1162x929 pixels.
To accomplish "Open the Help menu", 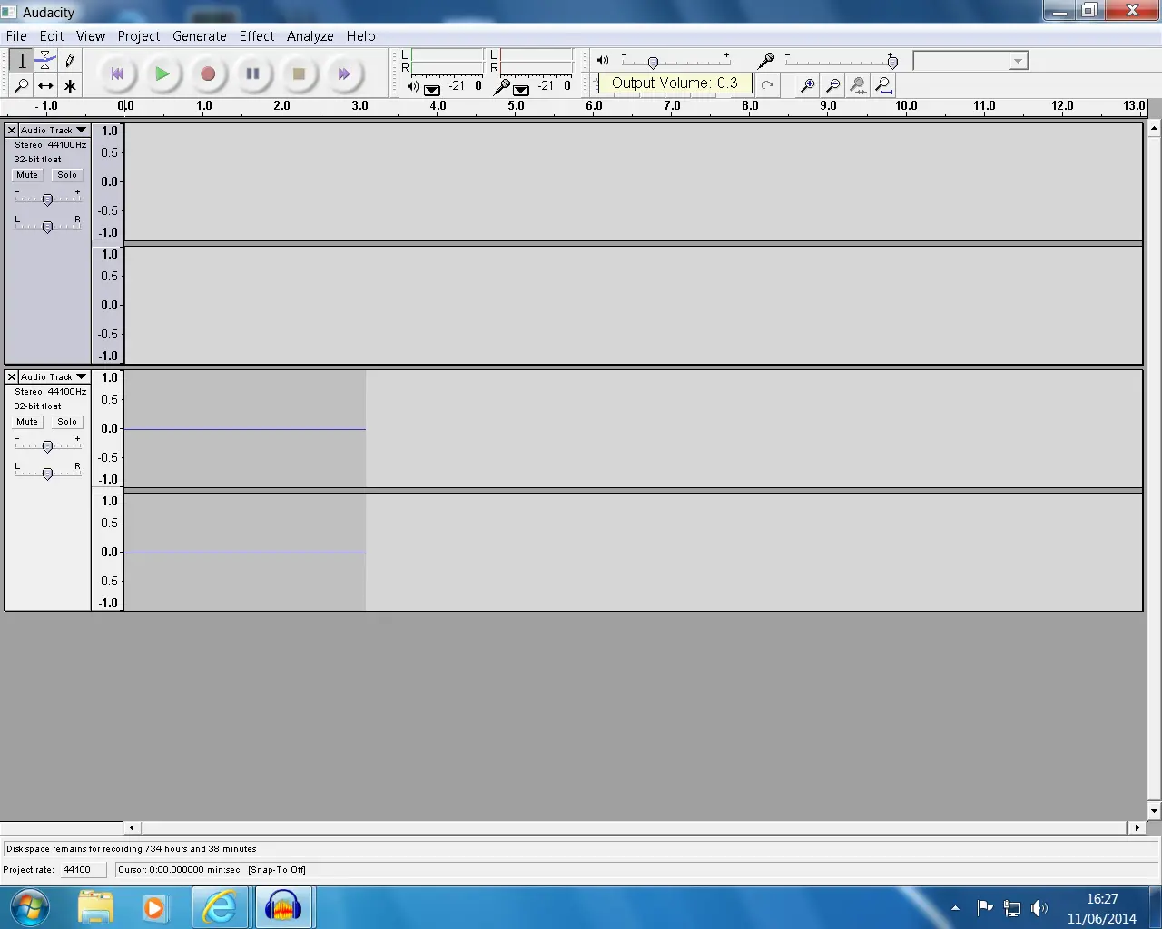I will [x=360, y=36].
